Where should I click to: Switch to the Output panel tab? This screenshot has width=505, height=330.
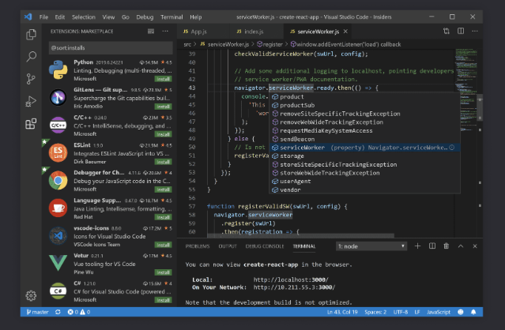pyautogui.click(x=228, y=246)
